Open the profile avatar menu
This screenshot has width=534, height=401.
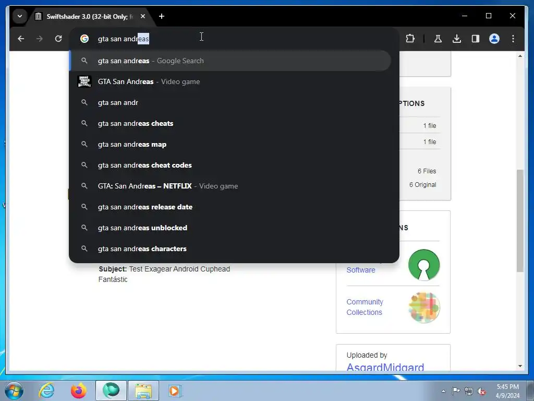pos(494,39)
